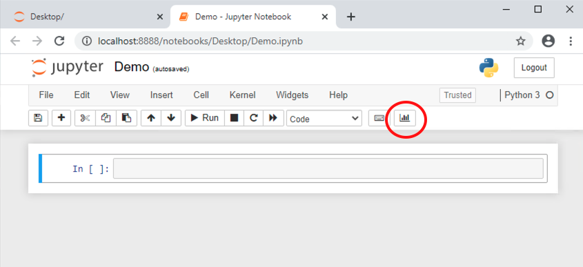
Task: Click the Python 3 kernel name
Action: (x=522, y=95)
